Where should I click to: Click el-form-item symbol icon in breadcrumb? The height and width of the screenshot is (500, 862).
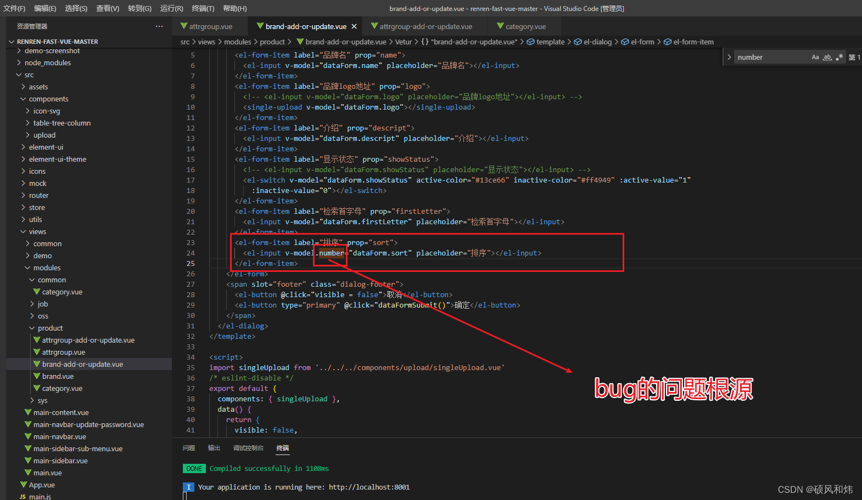coord(668,42)
